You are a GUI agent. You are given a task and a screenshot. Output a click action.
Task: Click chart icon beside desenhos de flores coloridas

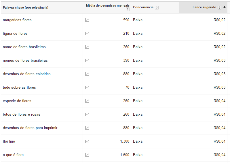87,74
